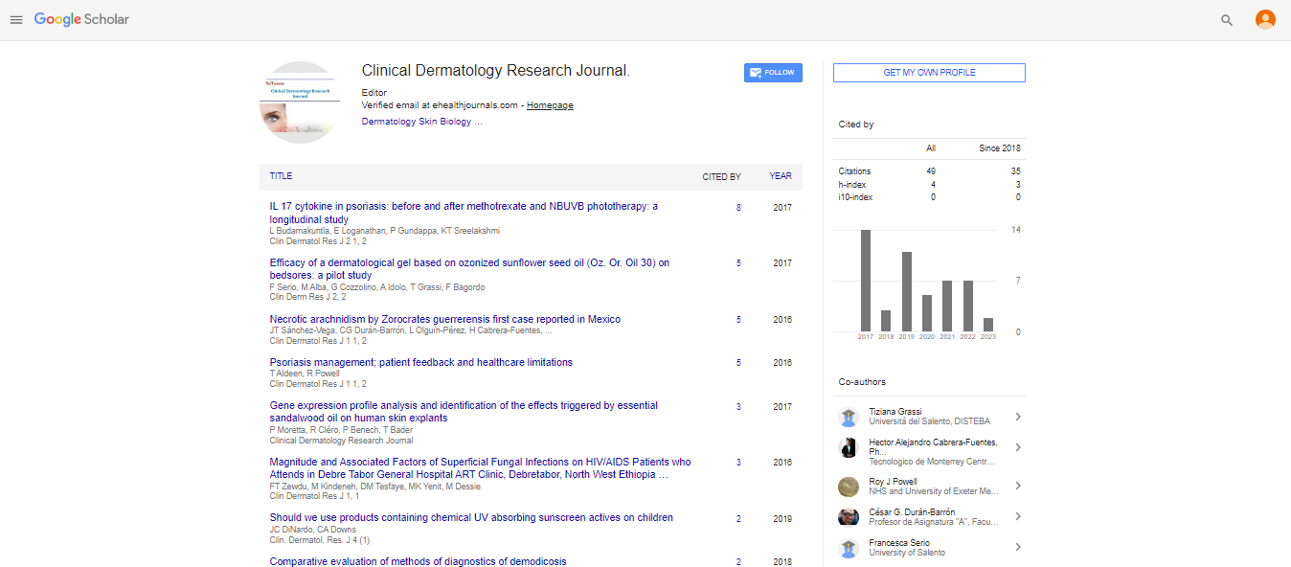Open Roy J Powell's avatar
The height and width of the screenshot is (567, 1291).
pyautogui.click(x=849, y=487)
